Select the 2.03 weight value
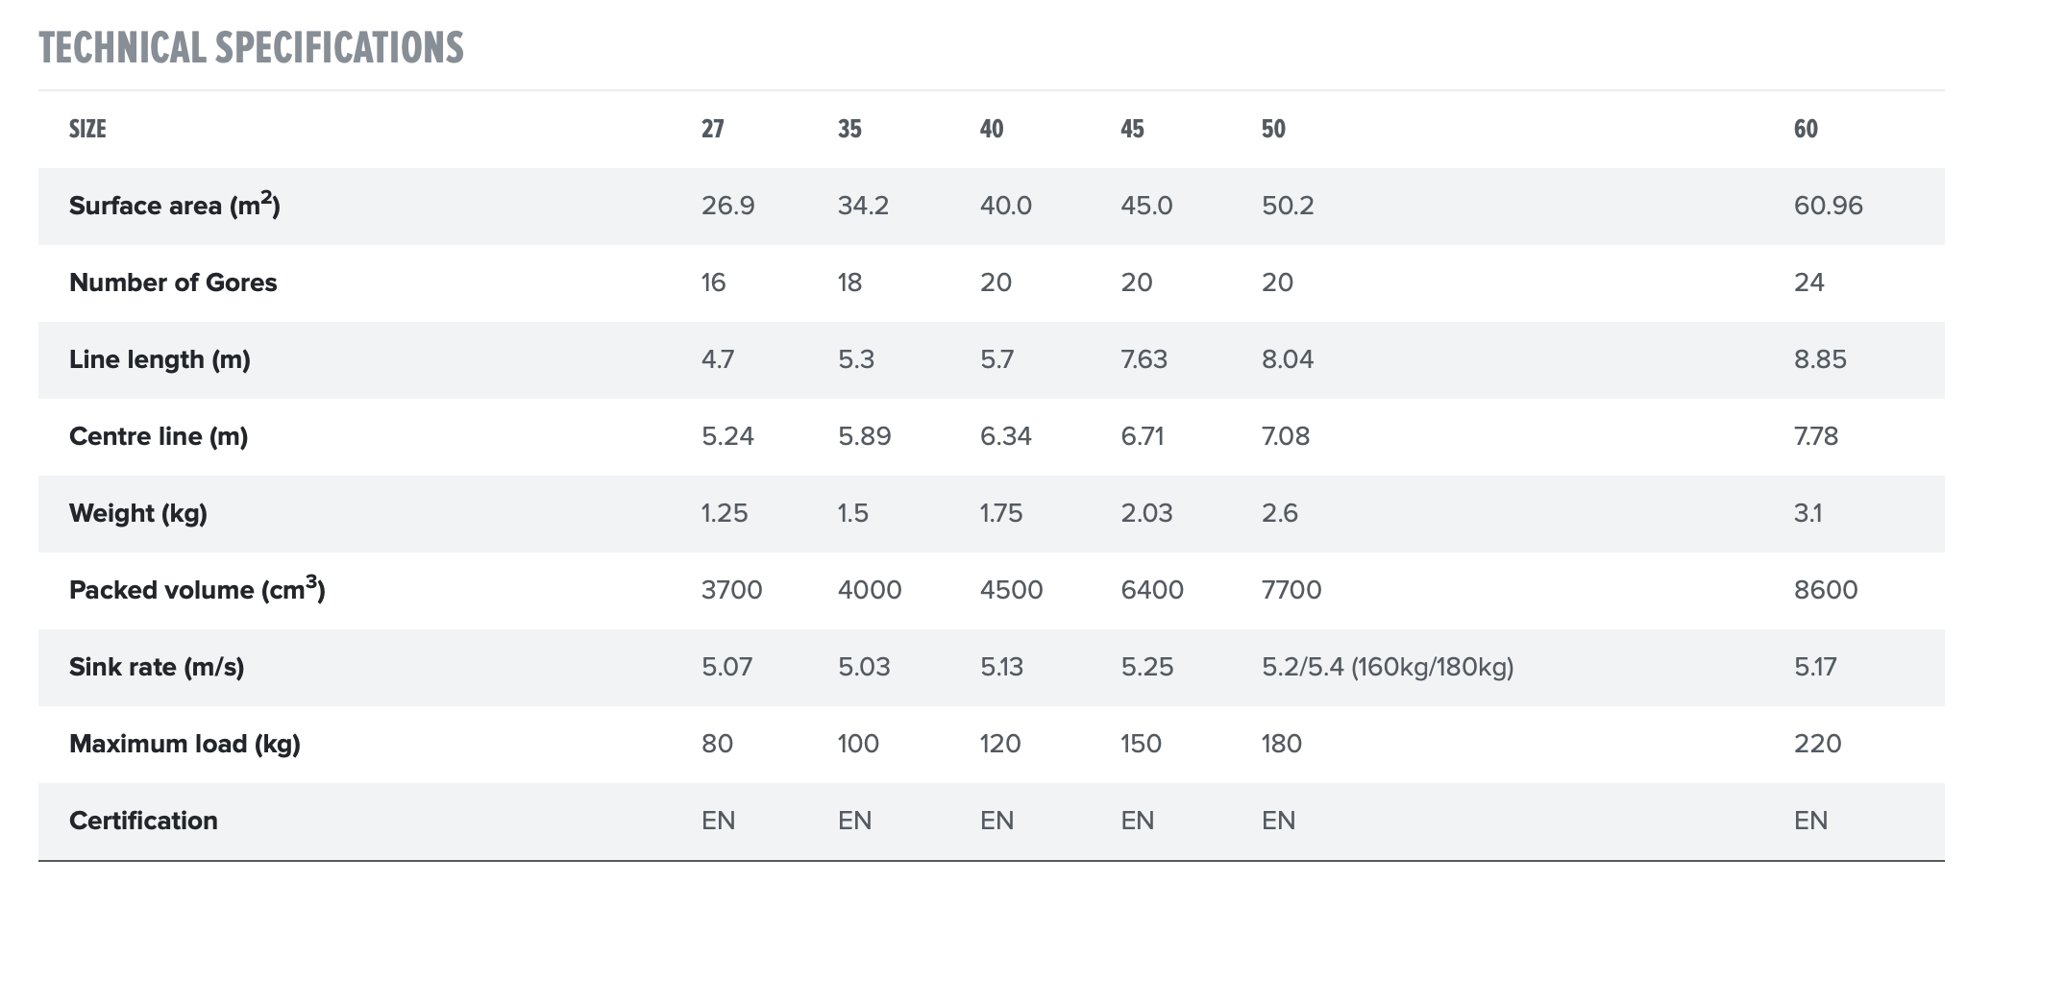 tap(1146, 513)
